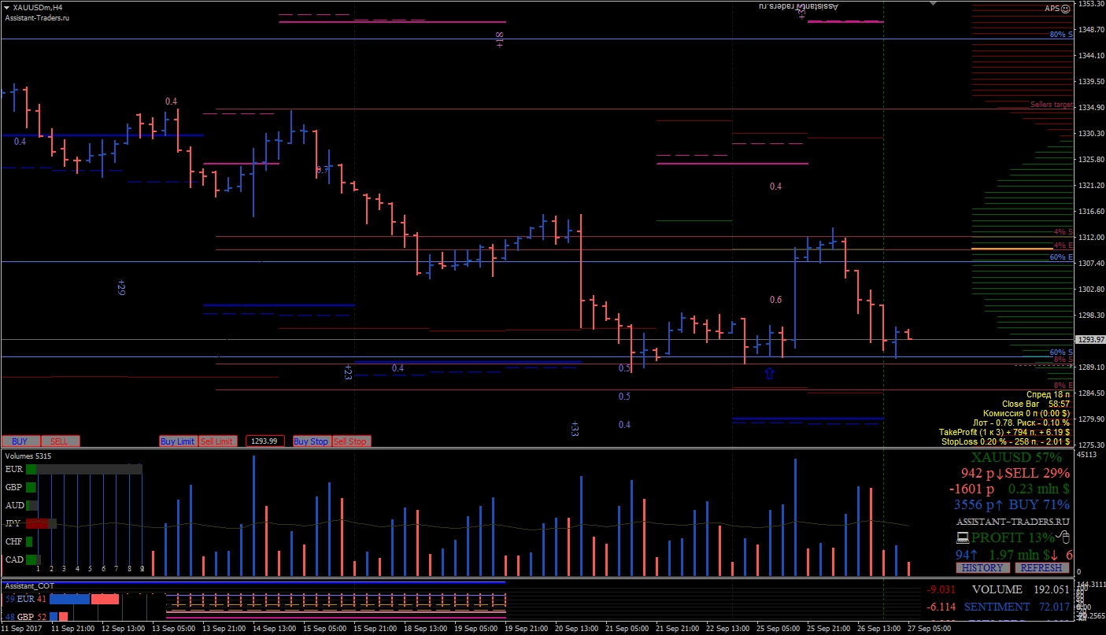The width and height of the screenshot is (1106, 635).
Task: Click the Assistant-Traders.ru label at top left
Action: pos(38,17)
